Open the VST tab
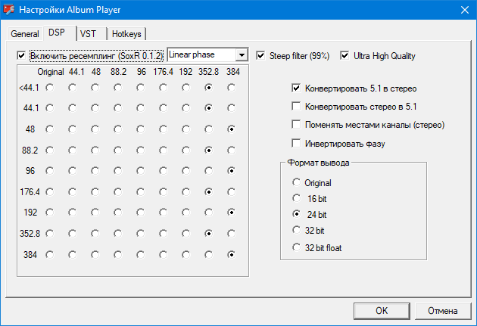 [x=92, y=34]
